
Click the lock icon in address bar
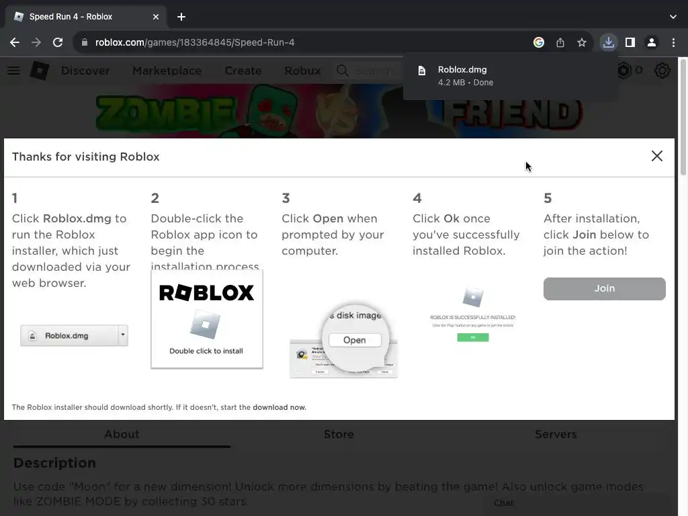click(x=85, y=42)
